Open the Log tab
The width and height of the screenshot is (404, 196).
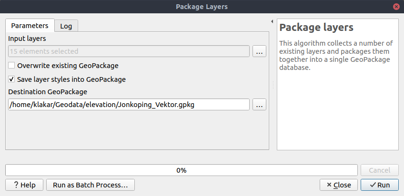tap(66, 26)
